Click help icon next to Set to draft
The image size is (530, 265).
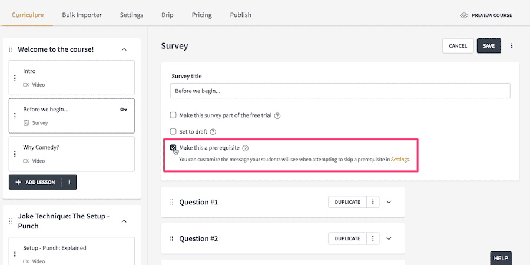[x=213, y=132]
